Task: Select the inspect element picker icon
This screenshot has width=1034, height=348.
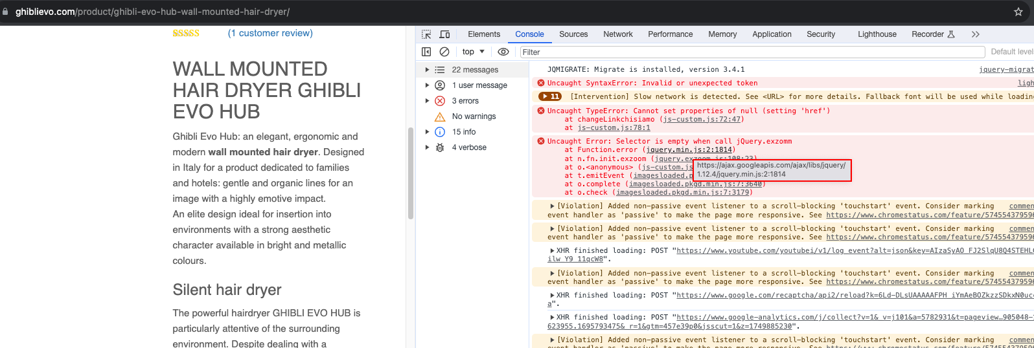Action: (426, 34)
